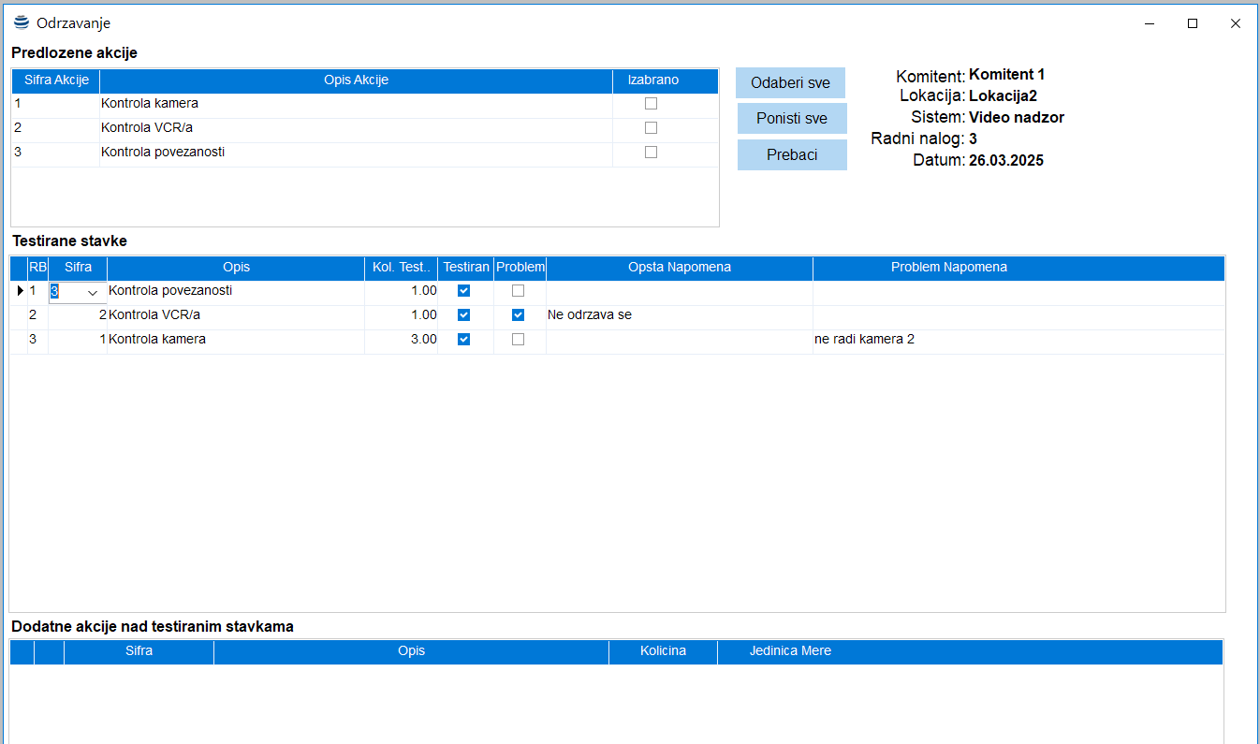
Task: Click the row indicator arrow for row 1
Action: point(20,291)
